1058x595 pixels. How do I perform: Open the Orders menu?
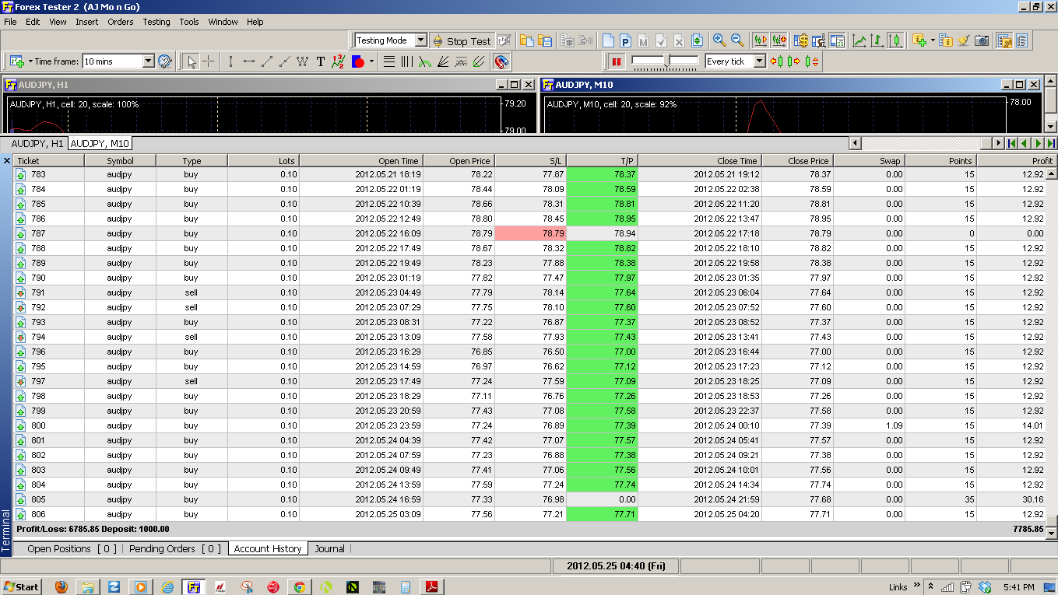coord(121,22)
